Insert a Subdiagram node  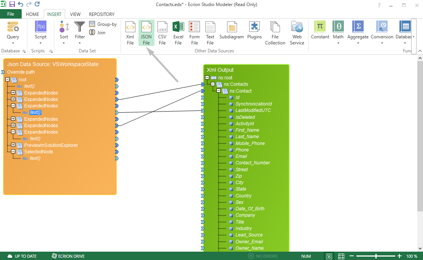232,32
